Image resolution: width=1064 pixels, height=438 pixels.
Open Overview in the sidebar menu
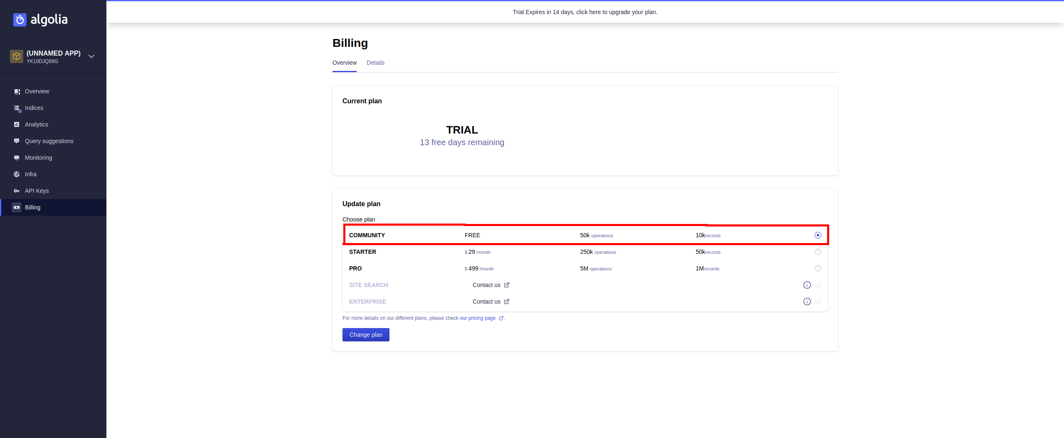[53, 91]
